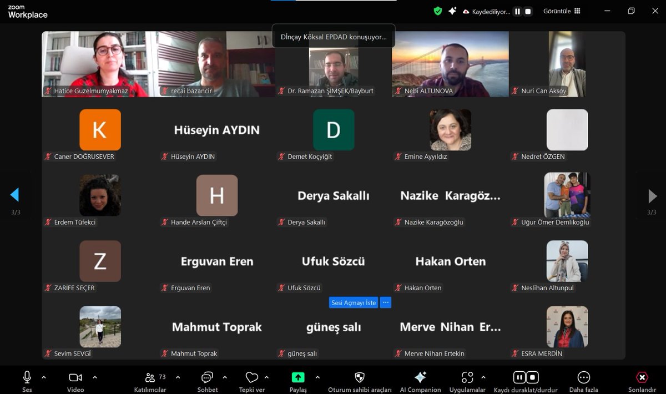666x394 pixels.
Task: Click Sevim SEVGİ profile photo
Action: (100, 327)
